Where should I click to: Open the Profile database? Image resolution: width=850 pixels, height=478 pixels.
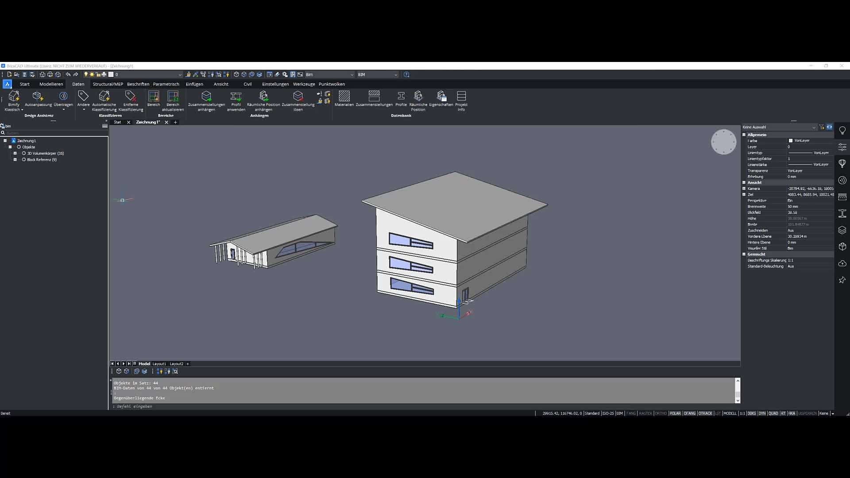click(x=401, y=99)
